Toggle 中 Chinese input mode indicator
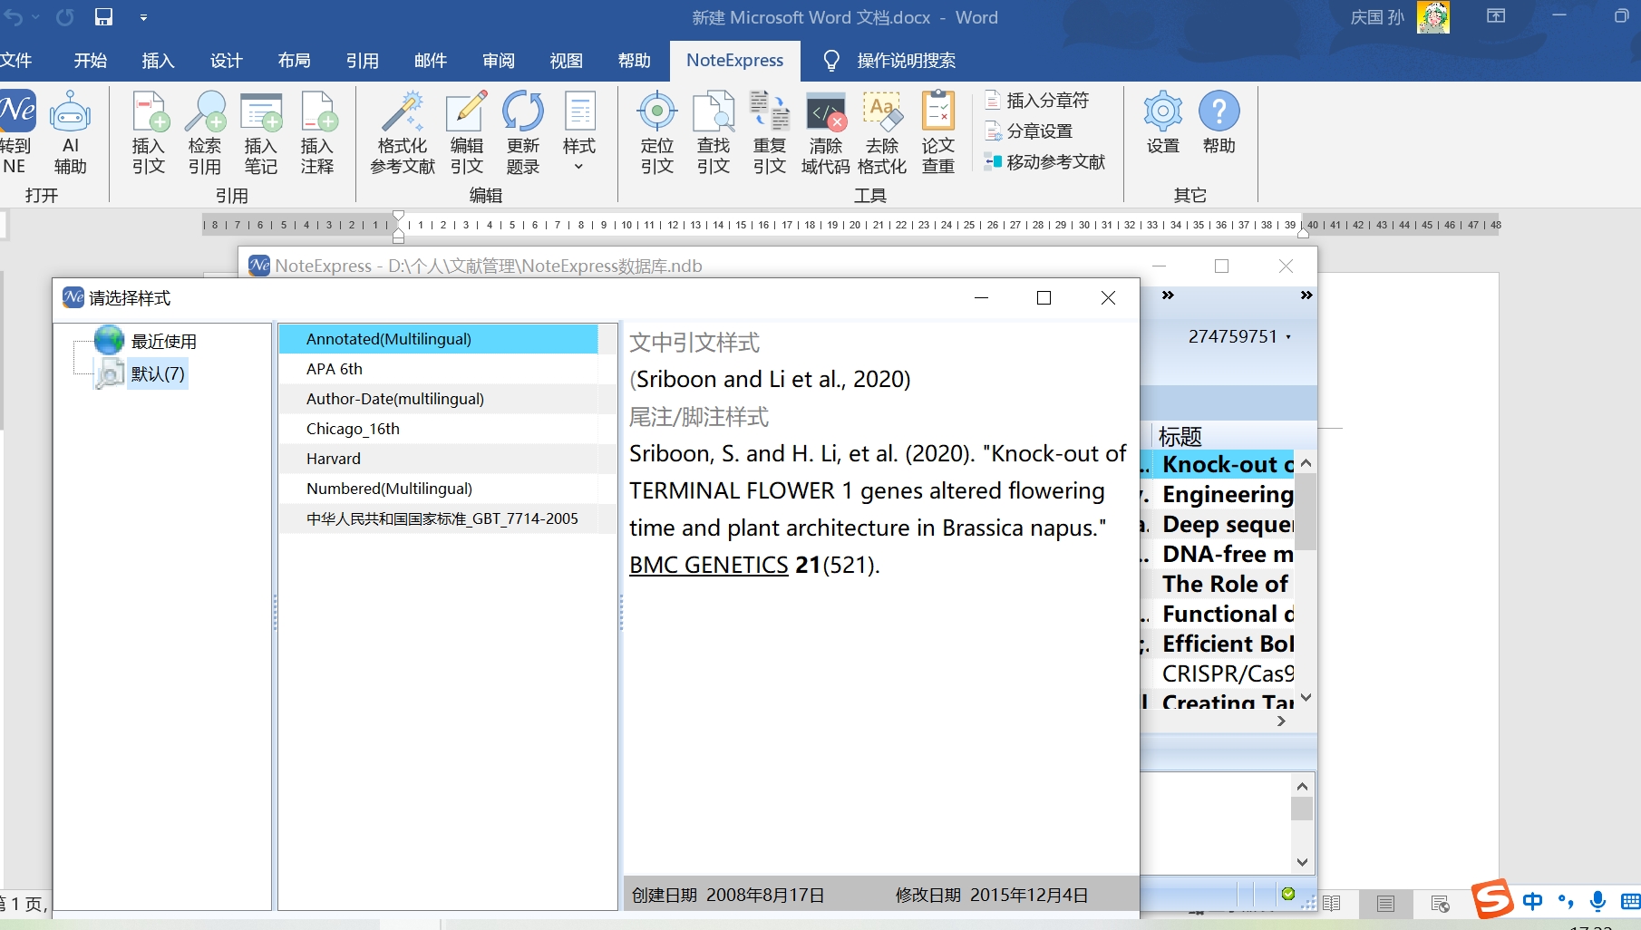Viewport: 1641px width, 930px height. tap(1532, 901)
